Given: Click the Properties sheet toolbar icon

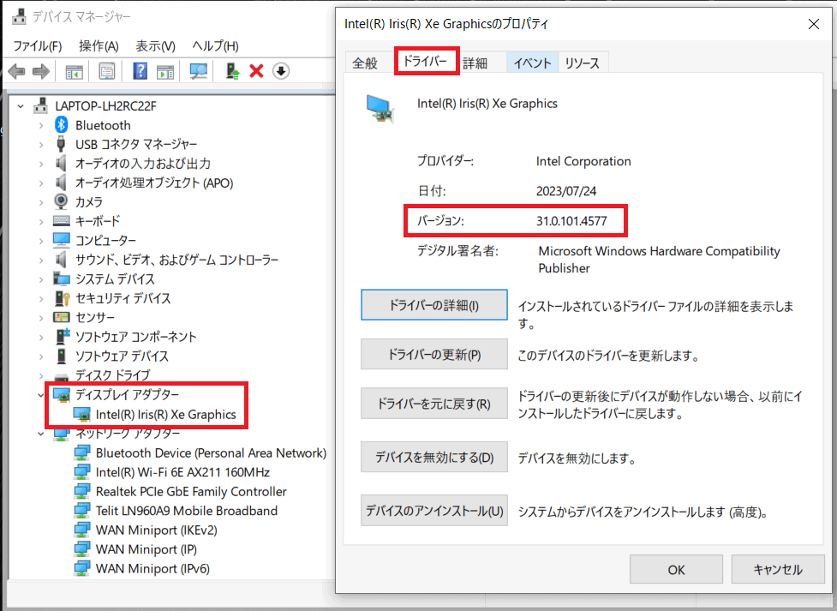Looking at the screenshot, I should point(107,71).
